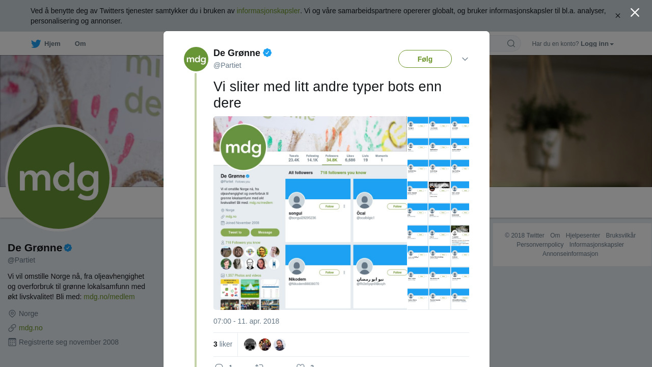Click the large mdg profile picture
Image resolution: width=652 pixels, height=367 pixels.
59,178
